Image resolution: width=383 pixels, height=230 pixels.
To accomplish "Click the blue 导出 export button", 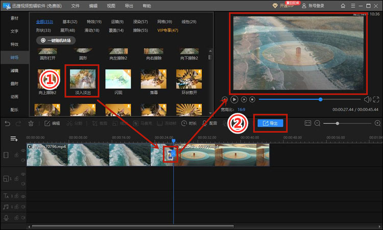I will point(270,123).
